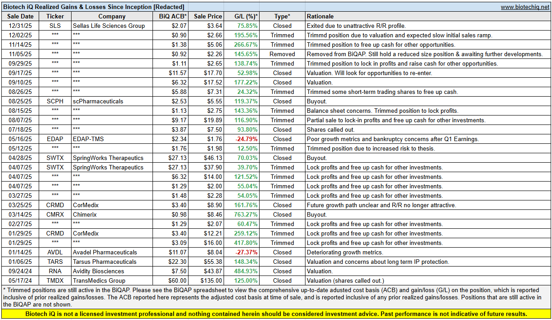
Task: Click the yellow investment disclaimer banner
Action: [276, 314]
